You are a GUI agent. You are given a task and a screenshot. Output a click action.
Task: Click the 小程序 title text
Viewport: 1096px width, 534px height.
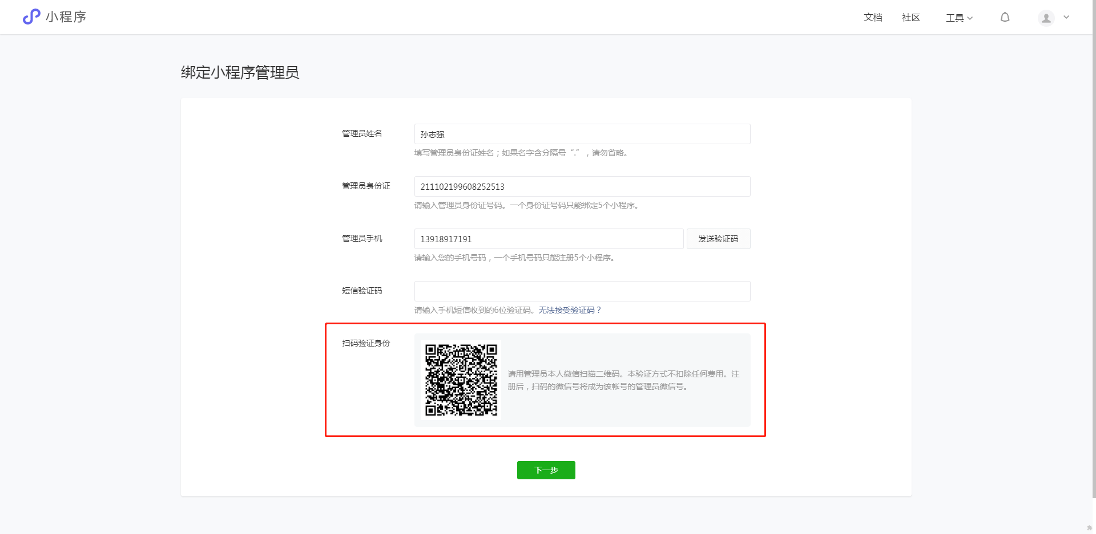pyautogui.click(x=66, y=17)
